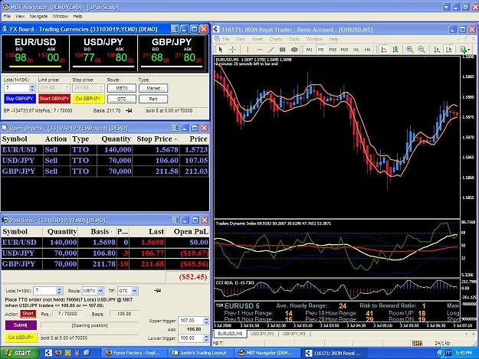Select the ellipse shape tool
Viewport: 479px width, 359px height.
click(x=294, y=50)
